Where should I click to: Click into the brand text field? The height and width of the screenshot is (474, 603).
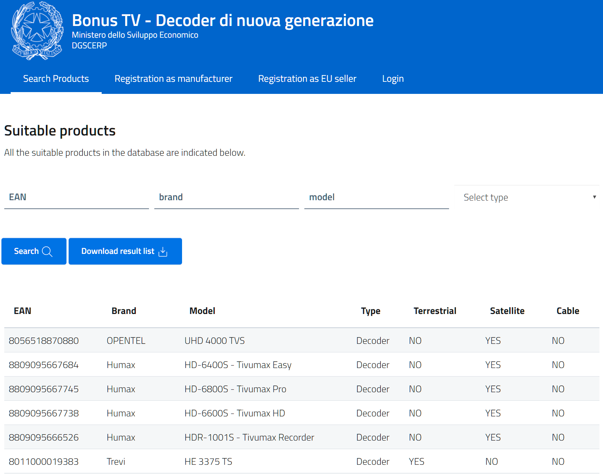click(x=226, y=197)
